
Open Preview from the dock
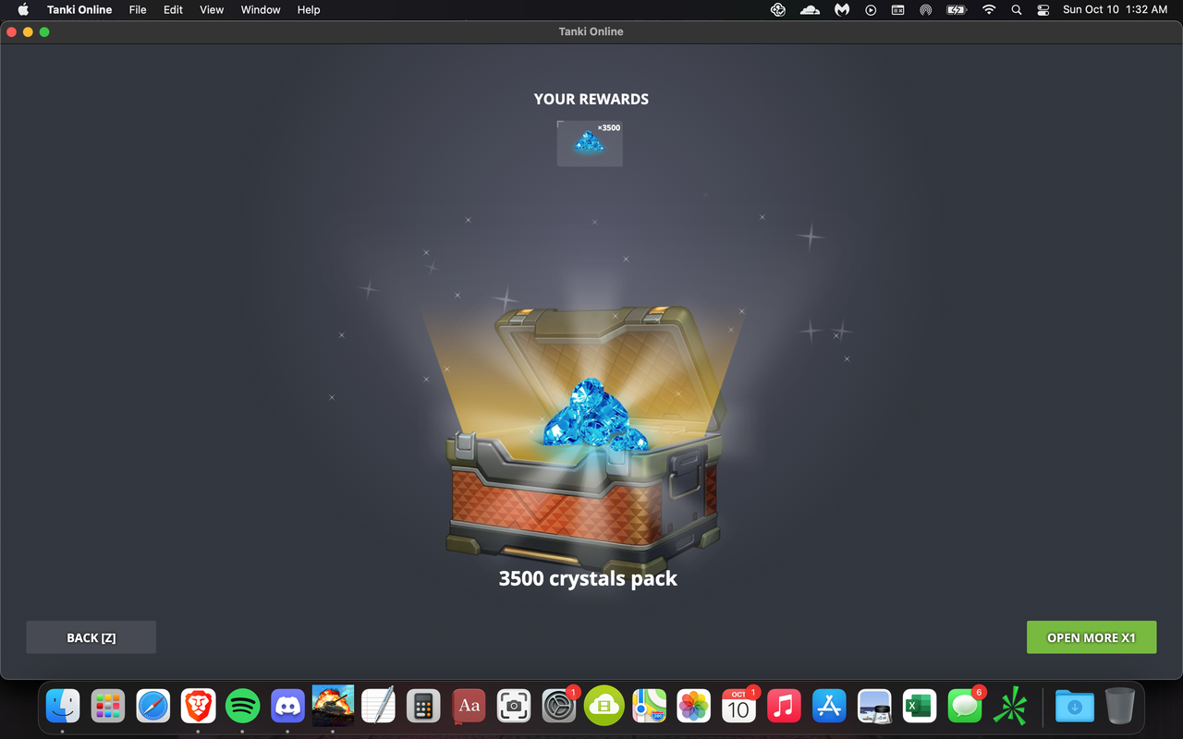874,706
